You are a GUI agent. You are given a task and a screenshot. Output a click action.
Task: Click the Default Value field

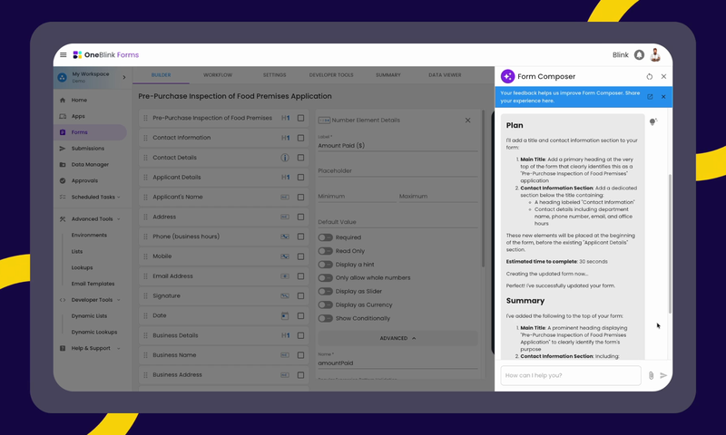pyautogui.click(x=397, y=222)
